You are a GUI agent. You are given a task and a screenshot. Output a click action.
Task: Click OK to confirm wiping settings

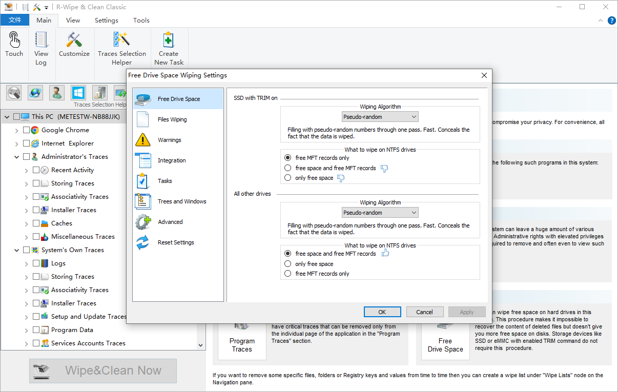pyautogui.click(x=382, y=312)
